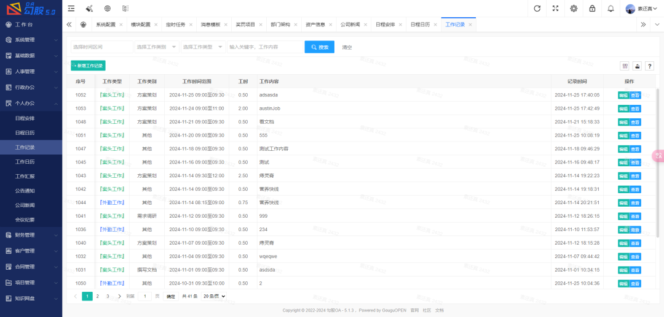Click the print icon above the table
664x317 pixels.
(x=638, y=66)
